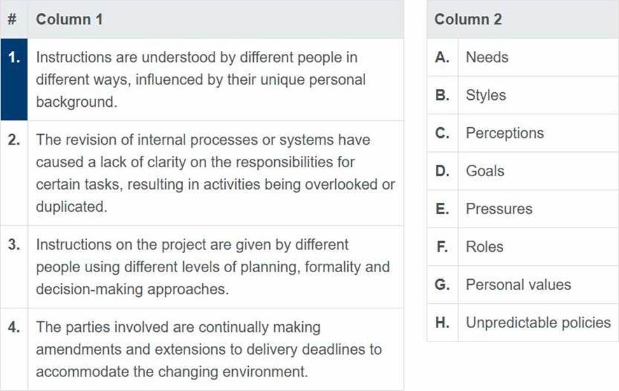Click row number 2 in Column 1
This screenshot has height=391, width=619.
[14, 173]
